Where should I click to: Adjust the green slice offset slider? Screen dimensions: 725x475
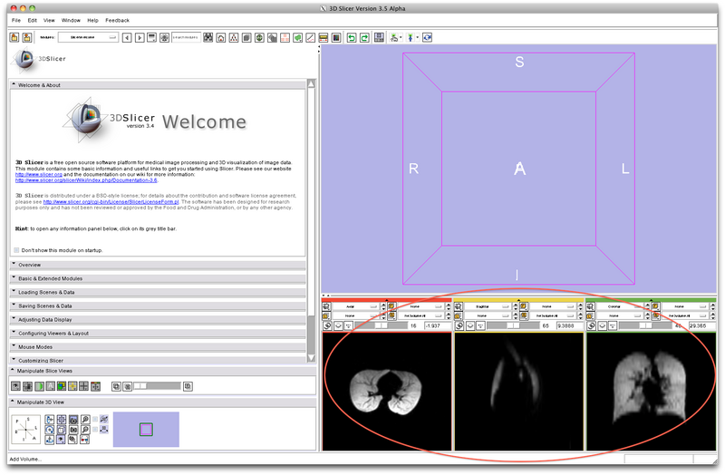pyautogui.click(x=643, y=326)
